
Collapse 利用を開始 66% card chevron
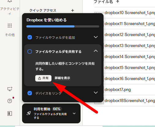[x=74, y=113]
